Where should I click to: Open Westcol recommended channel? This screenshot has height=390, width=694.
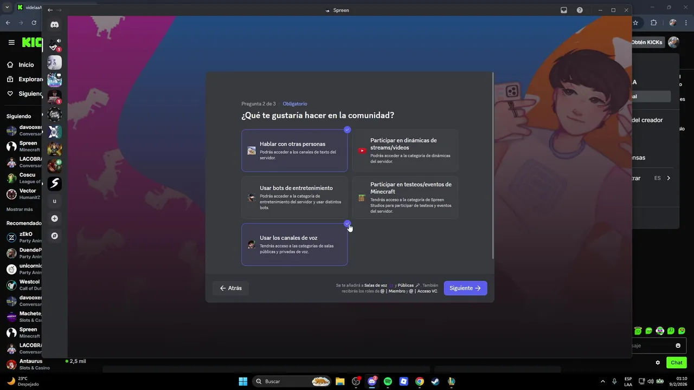(x=24, y=285)
